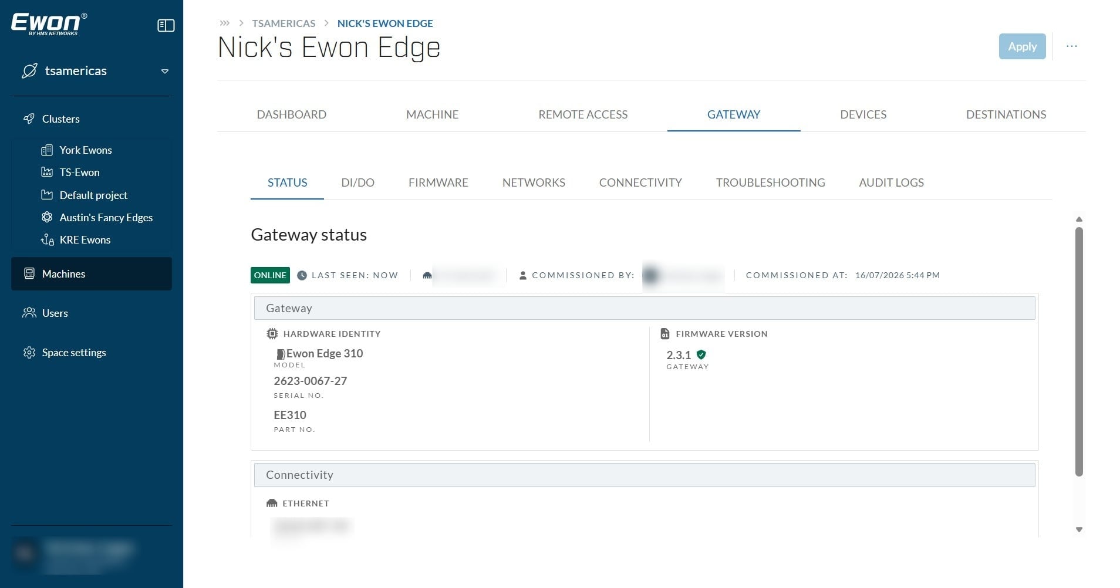Click the Connectivity section header
Screen dimensions: 1120x588
(645, 475)
